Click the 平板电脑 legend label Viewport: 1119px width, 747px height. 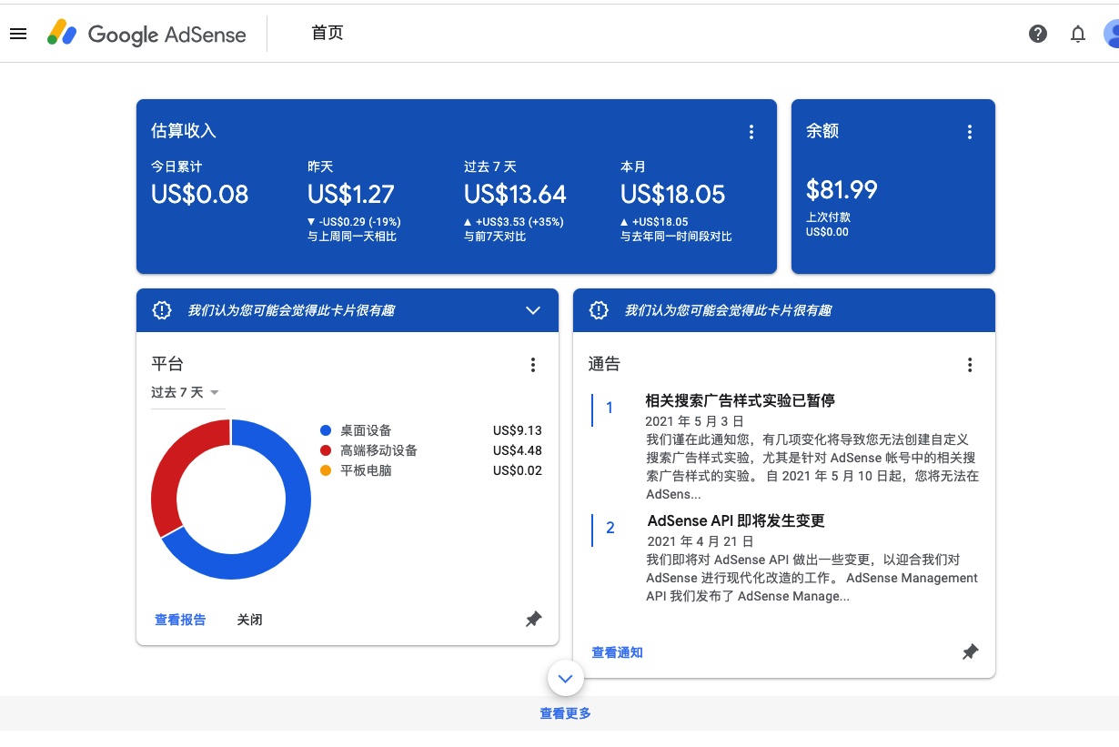[x=366, y=470]
